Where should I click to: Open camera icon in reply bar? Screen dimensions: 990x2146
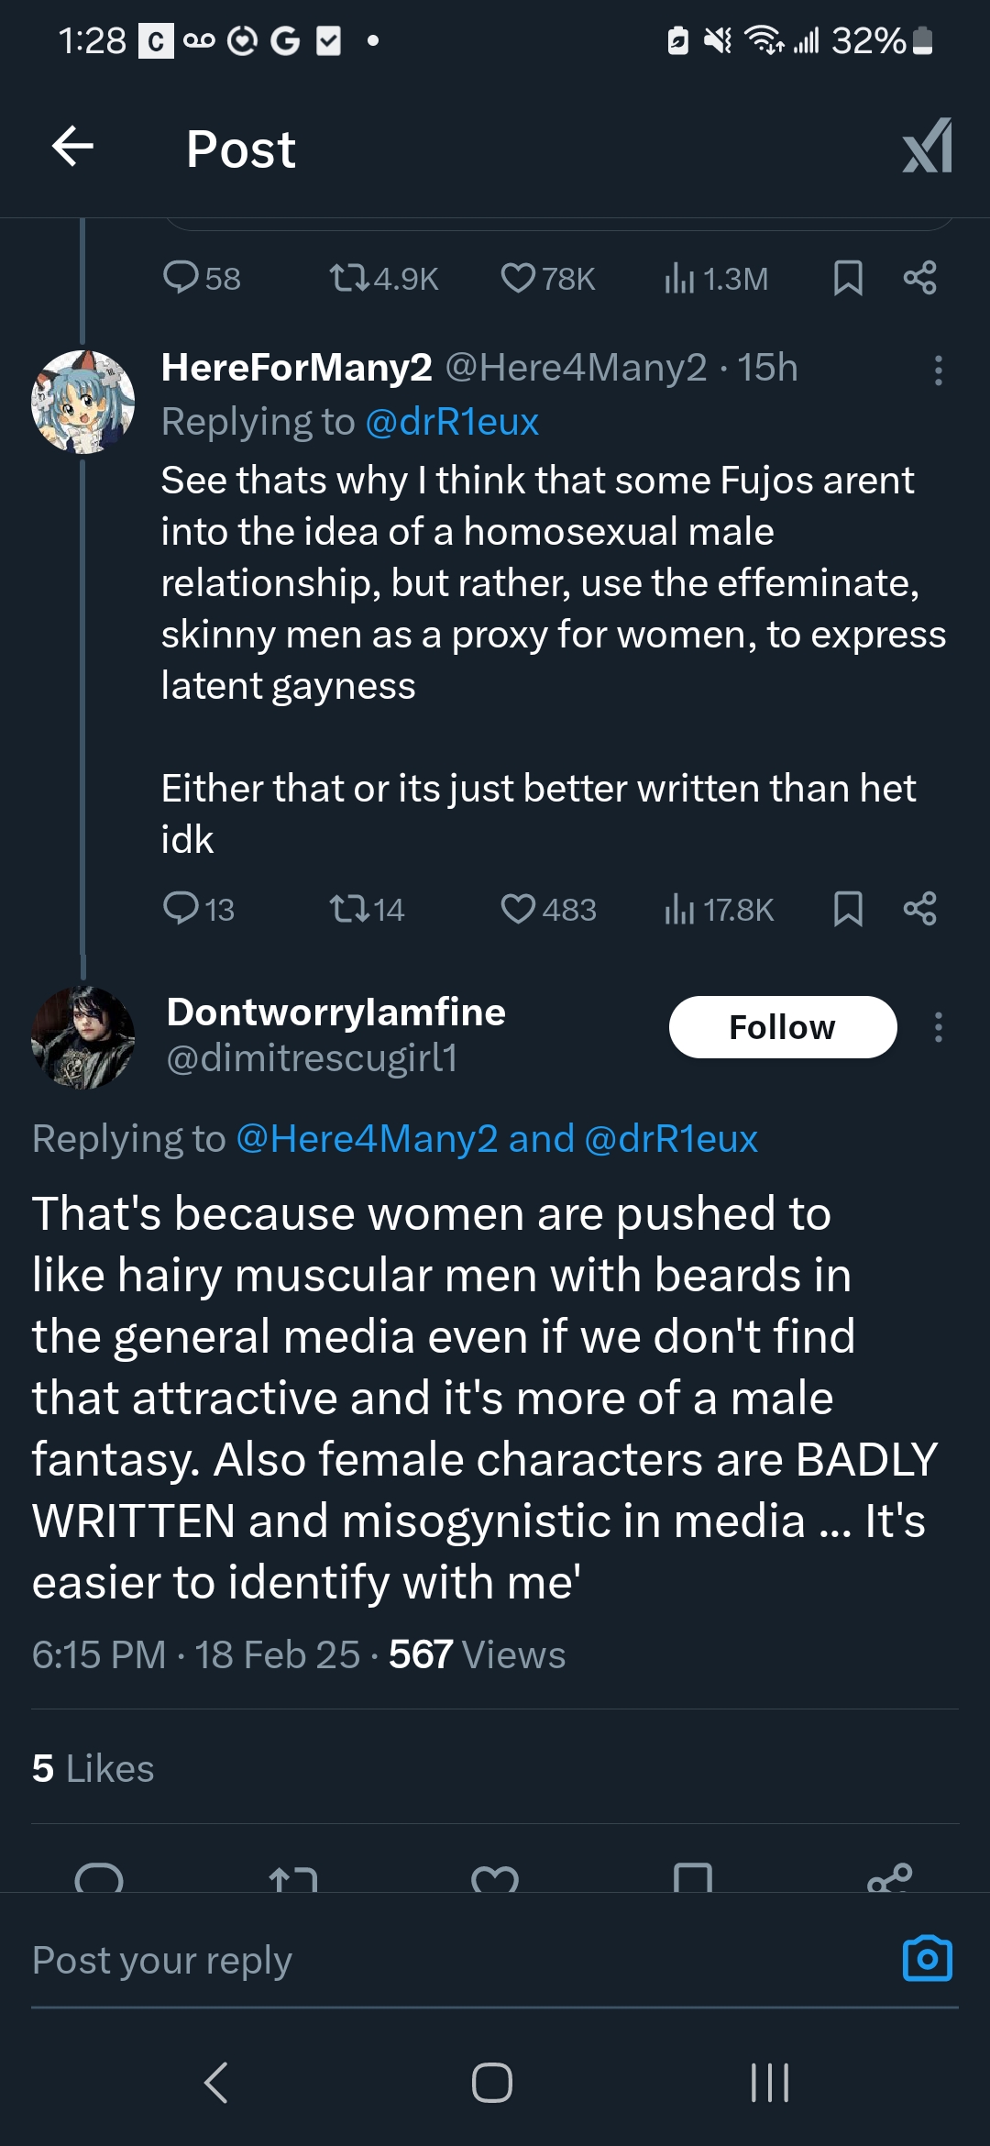point(927,1960)
